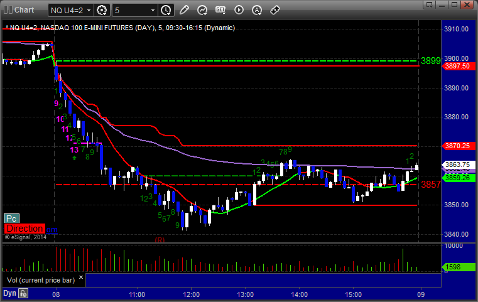The width and height of the screenshot is (478, 302).
Task: Click the 3910.00 price axis label
Action: (456, 29)
